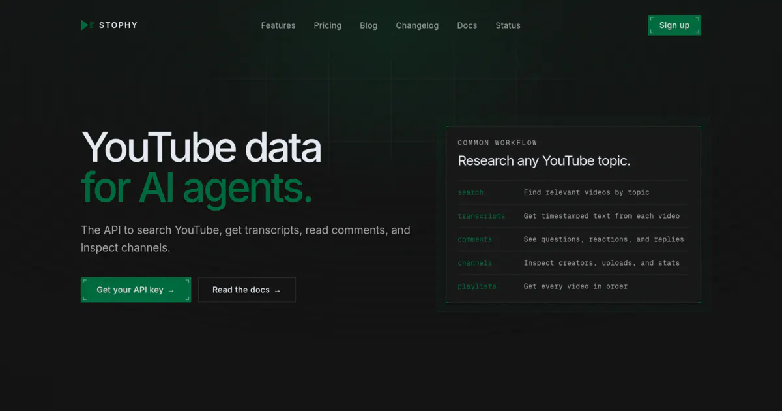Screen dimensions: 782x411
Task: Go to the Blog
Action: tap(369, 25)
